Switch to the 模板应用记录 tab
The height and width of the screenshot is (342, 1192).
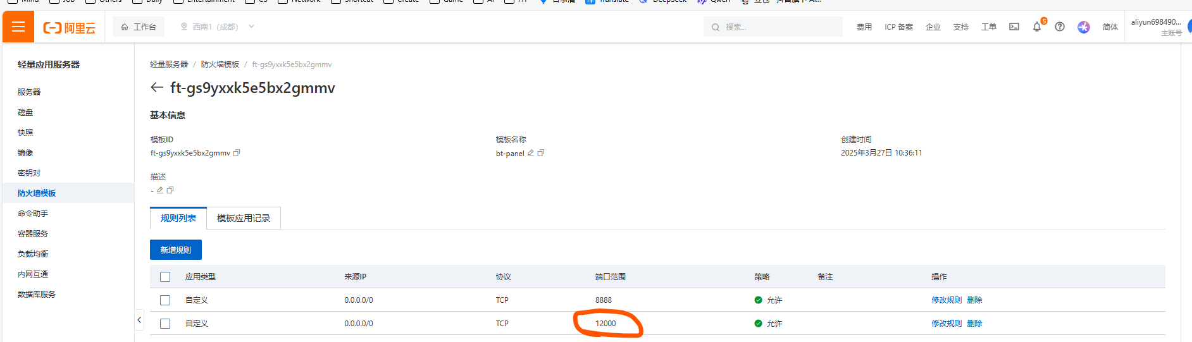coord(244,218)
